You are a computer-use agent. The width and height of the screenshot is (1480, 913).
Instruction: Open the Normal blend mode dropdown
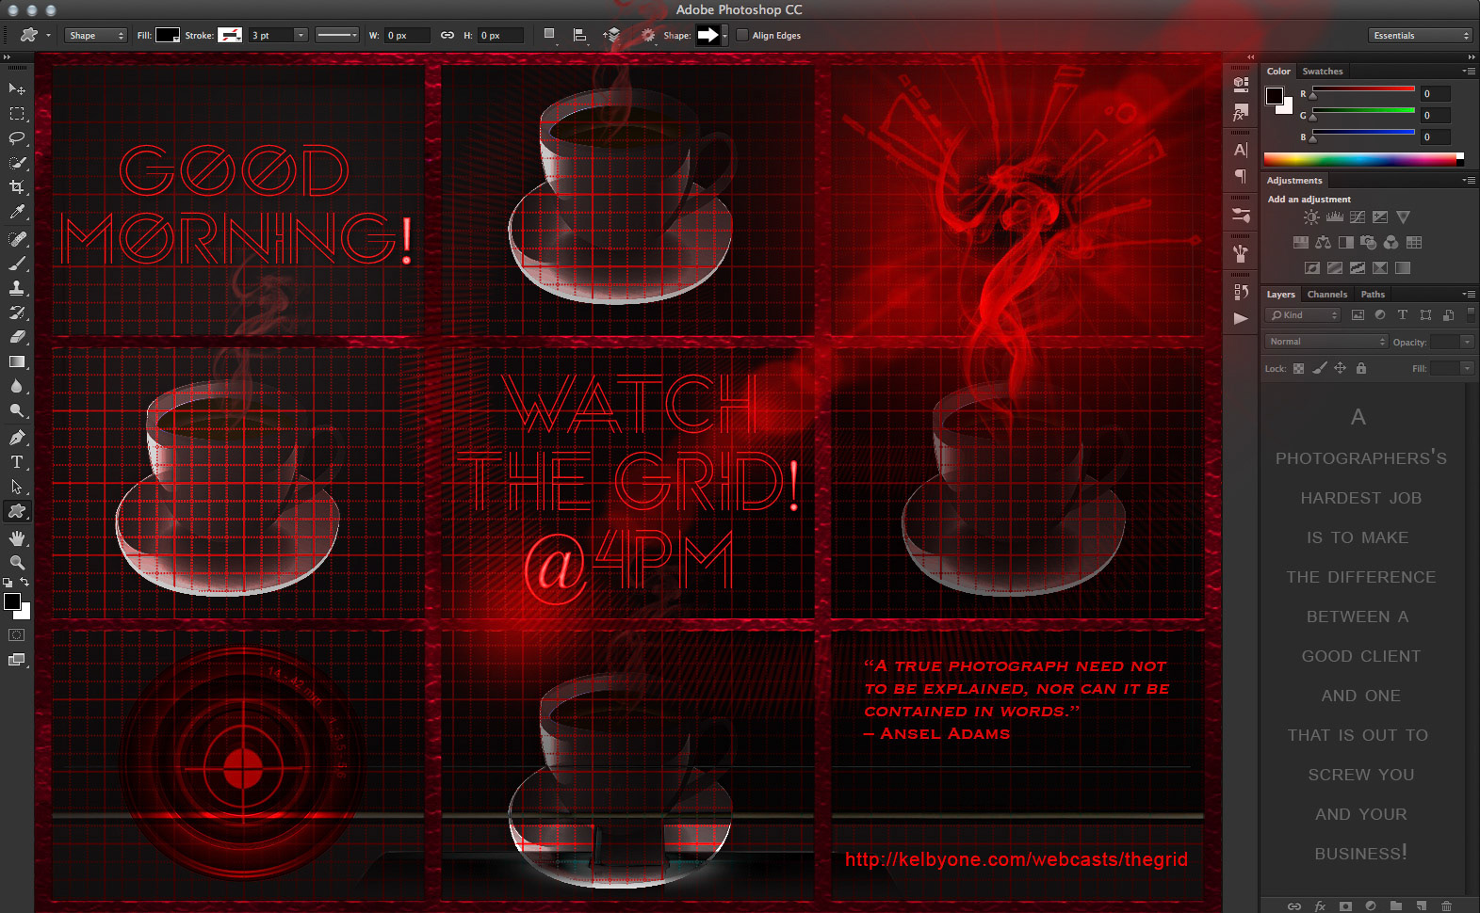point(1326,342)
